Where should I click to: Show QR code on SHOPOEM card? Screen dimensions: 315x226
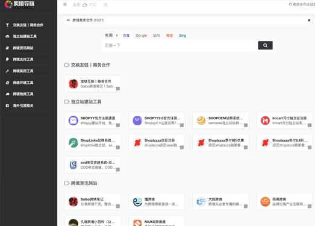[x=246, y=125]
